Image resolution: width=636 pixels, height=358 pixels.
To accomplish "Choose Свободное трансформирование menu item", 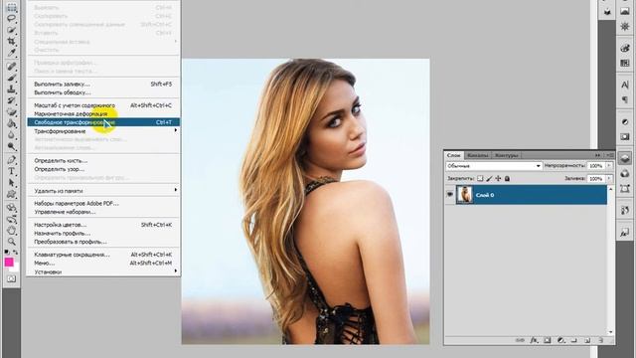I will 103,122.
